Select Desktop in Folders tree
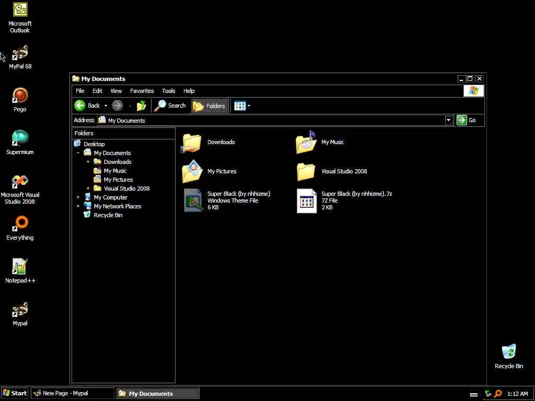This screenshot has height=401, width=535. click(94, 144)
